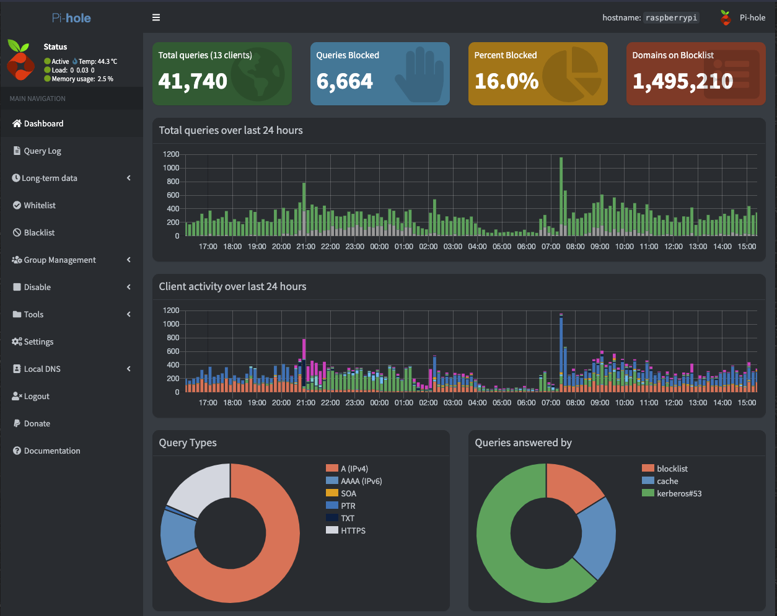The width and height of the screenshot is (777, 616).
Task: Toggle blocklist legend entry in Queries answered by
Action: [x=665, y=469]
